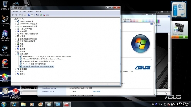
Task: Open the 執行(A) Action menu
Action: tap(23, 12)
